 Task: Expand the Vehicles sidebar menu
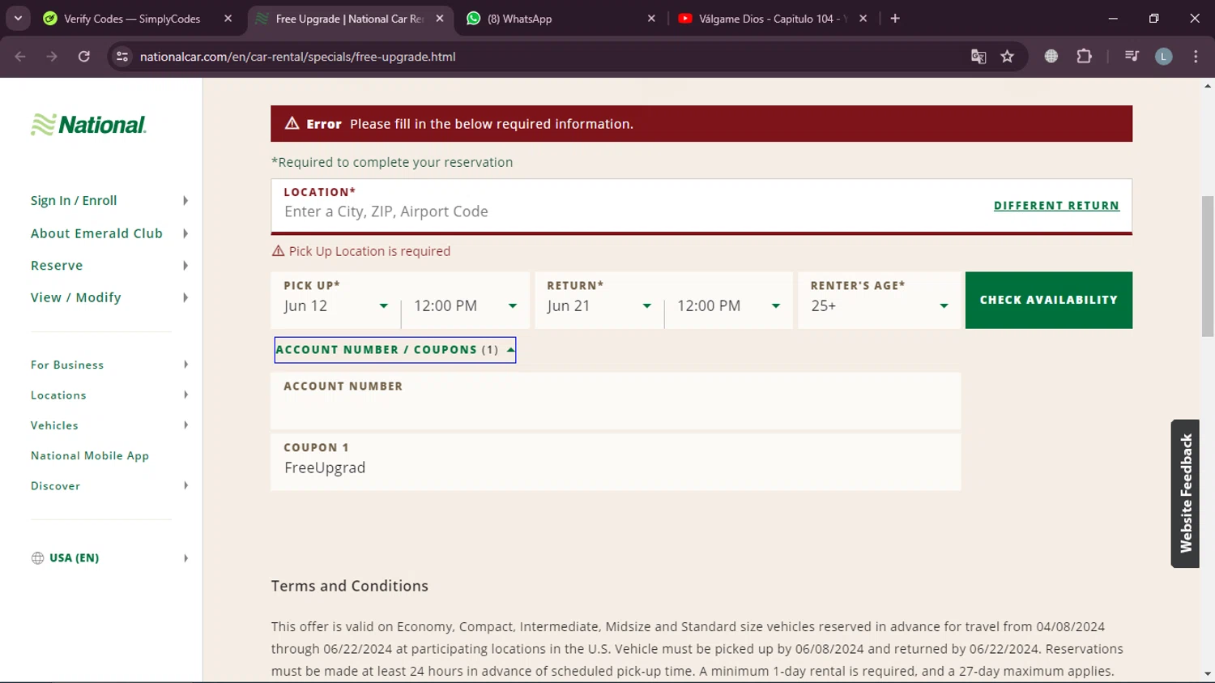pyautogui.click(x=109, y=425)
